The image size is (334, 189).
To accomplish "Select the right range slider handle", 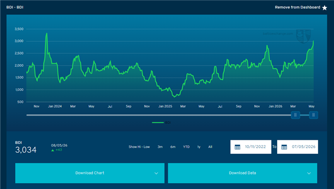I will click(x=314, y=115).
